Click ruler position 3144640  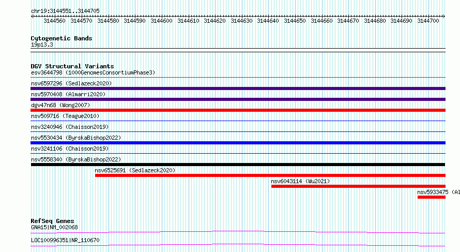[268, 21]
